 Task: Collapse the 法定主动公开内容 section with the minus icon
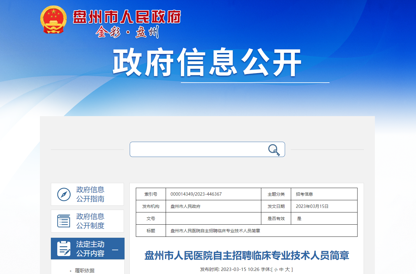115,250
